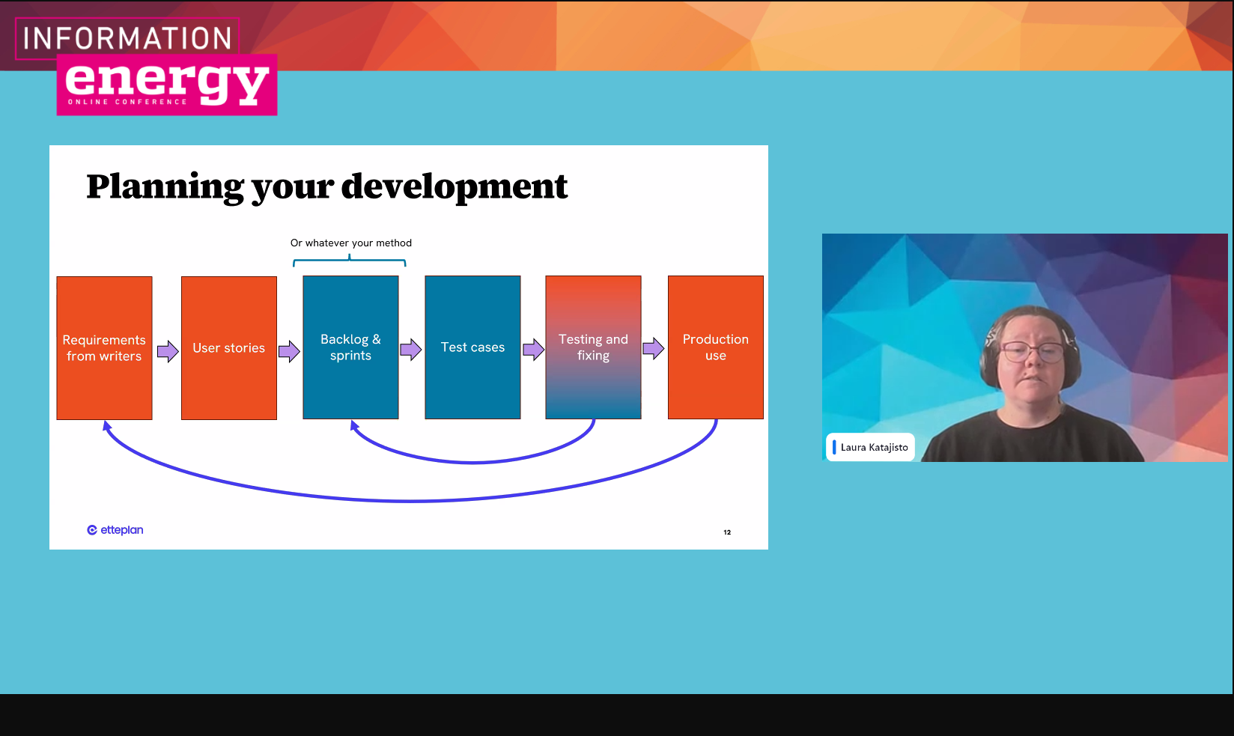Click the etteplan logo on the slide

[115, 530]
